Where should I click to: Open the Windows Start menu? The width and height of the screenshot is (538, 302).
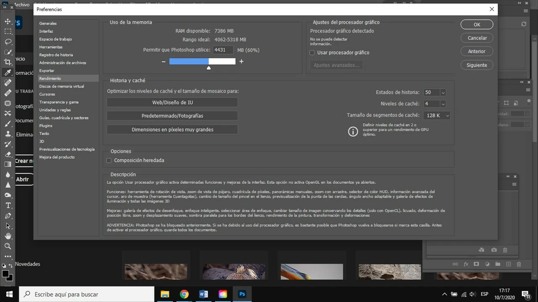[9, 294]
